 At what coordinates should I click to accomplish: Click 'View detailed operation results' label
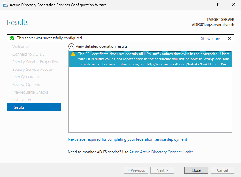click(102, 46)
